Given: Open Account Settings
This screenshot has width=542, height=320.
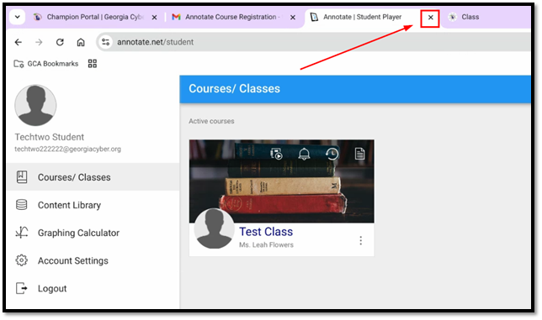Looking at the screenshot, I should [93, 260].
